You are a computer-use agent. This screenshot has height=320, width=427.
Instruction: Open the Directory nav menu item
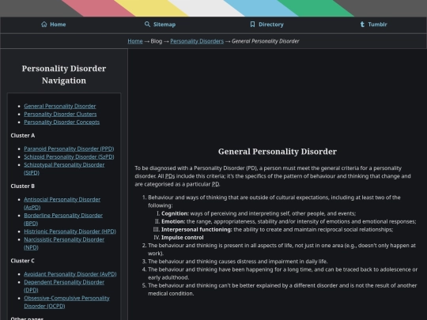coord(266,24)
